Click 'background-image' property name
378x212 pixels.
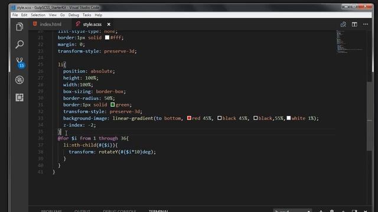[x=85, y=118]
